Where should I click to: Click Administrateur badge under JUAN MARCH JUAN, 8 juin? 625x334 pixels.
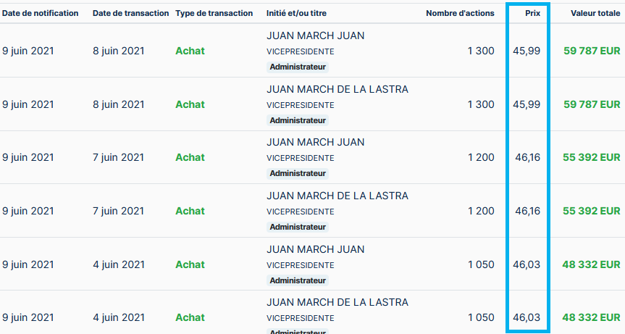[298, 67]
